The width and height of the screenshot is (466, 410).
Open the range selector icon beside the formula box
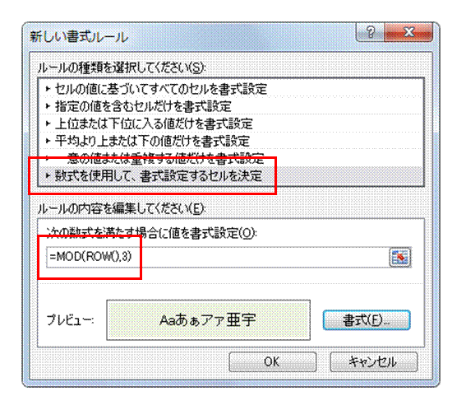400,257
